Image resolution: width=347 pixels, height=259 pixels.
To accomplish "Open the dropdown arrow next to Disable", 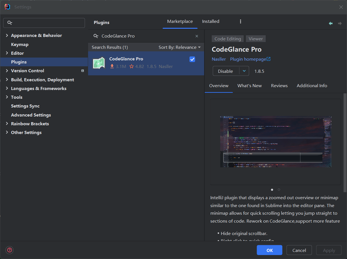I will click(244, 71).
